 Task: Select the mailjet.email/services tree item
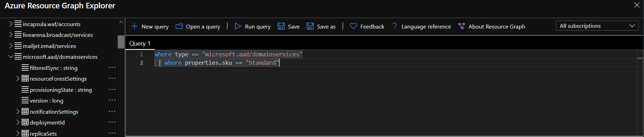[49, 46]
